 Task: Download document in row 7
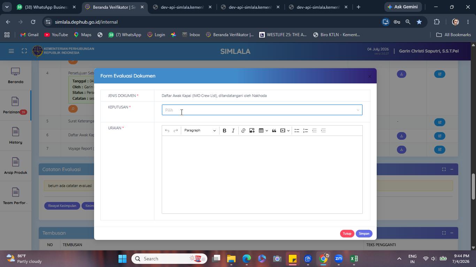click(x=401, y=149)
